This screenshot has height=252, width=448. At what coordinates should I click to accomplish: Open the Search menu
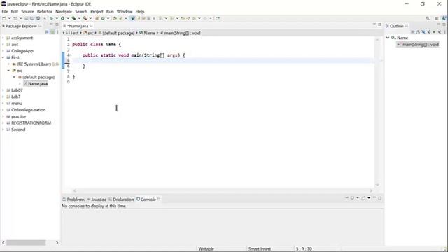(81, 12)
